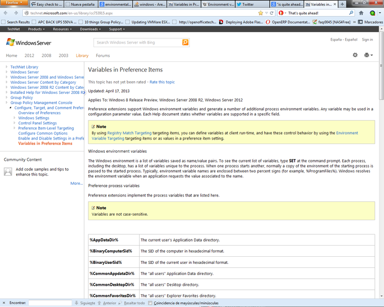Click the printer icon

(366, 55)
